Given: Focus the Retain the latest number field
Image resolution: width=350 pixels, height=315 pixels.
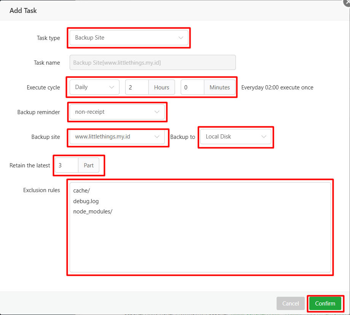Looking at the screenshot, I should pos(67,165).
